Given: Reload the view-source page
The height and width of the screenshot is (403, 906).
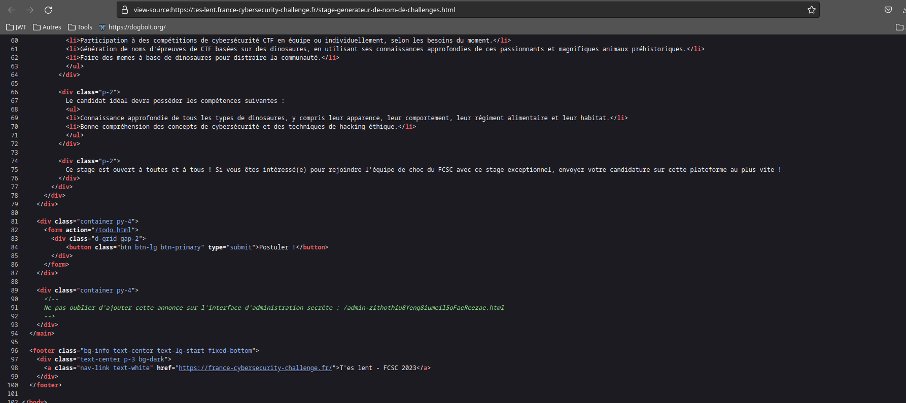Looking at the screenshot, I should pyautogui.click(x=48, y=10).
